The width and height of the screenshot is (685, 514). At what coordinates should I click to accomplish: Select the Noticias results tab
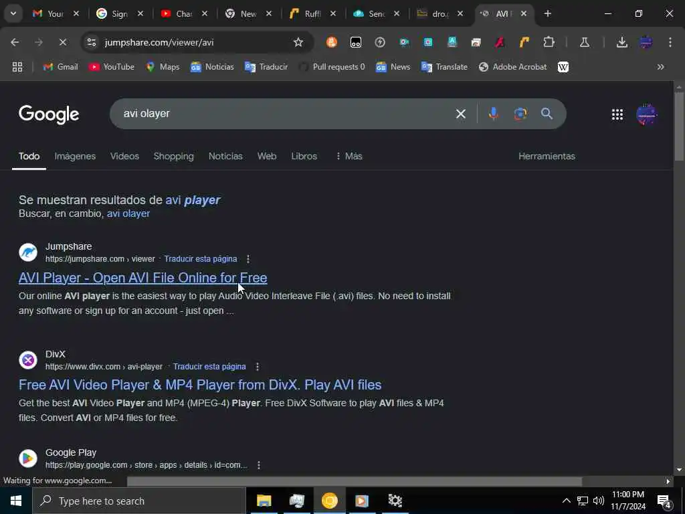pos(225,156)
